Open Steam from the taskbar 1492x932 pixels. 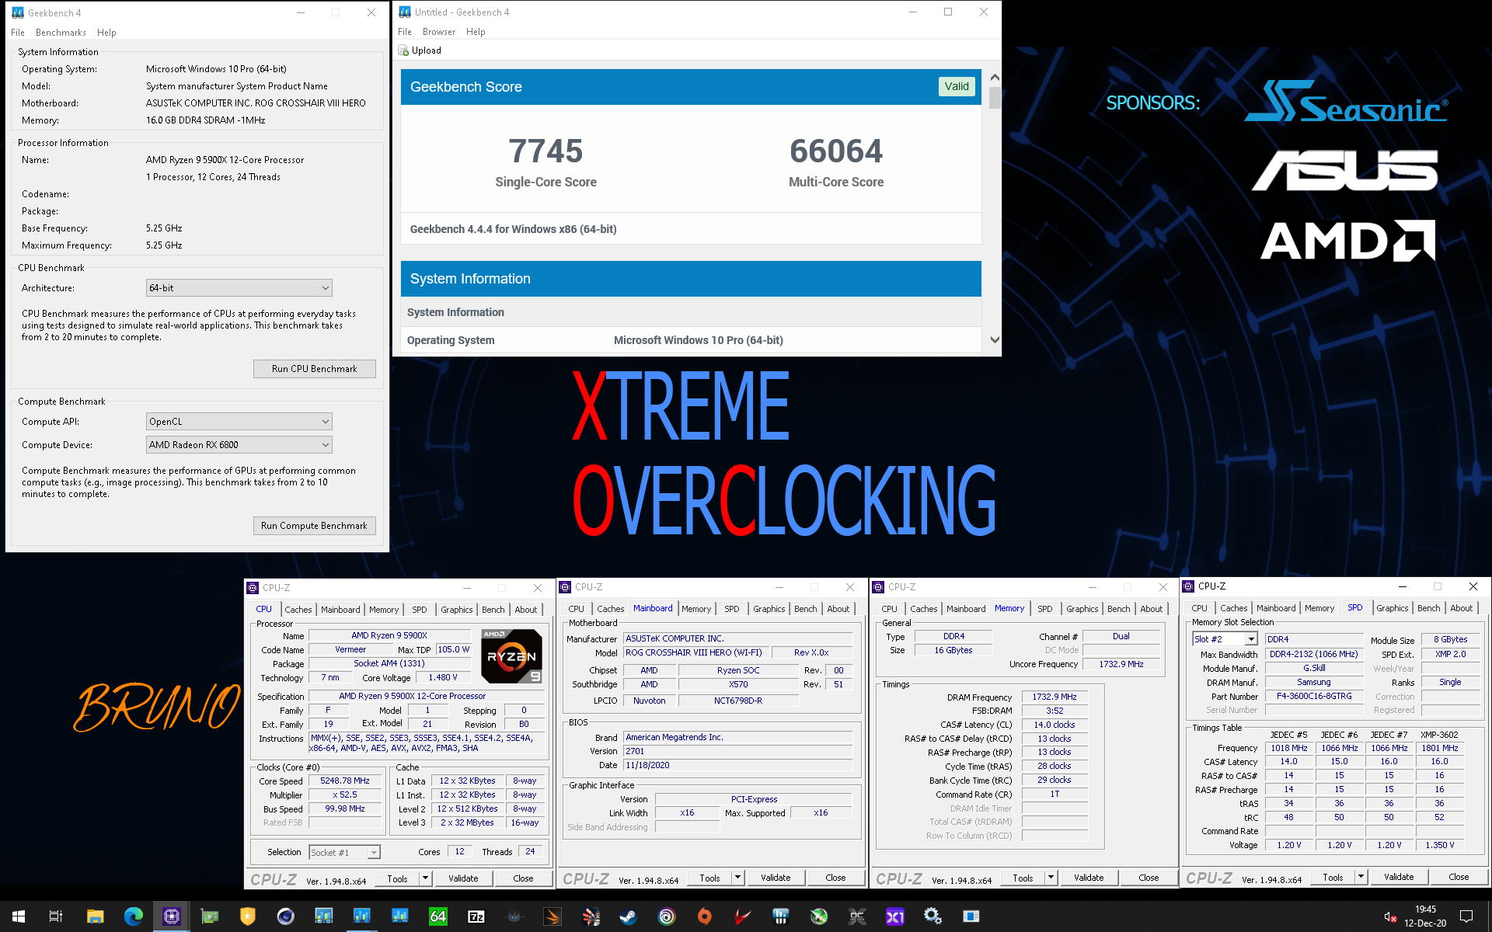(629, 916)
